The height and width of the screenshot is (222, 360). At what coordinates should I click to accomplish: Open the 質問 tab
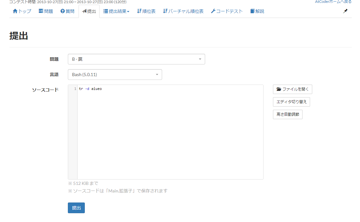[67, 11]
